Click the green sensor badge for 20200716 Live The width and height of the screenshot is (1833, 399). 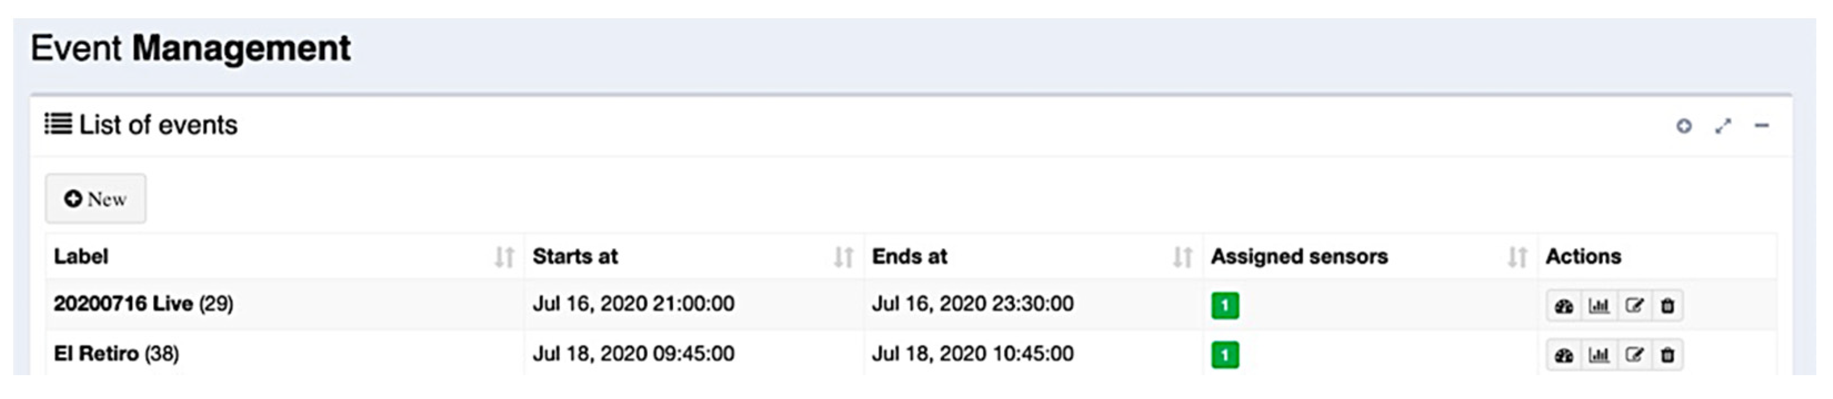[x=1225, y=306]
